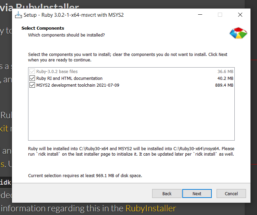Screen dimensions: 257x215
Task: Uncheck MSYS2 development toolchain component
Action: coord(32,85)
